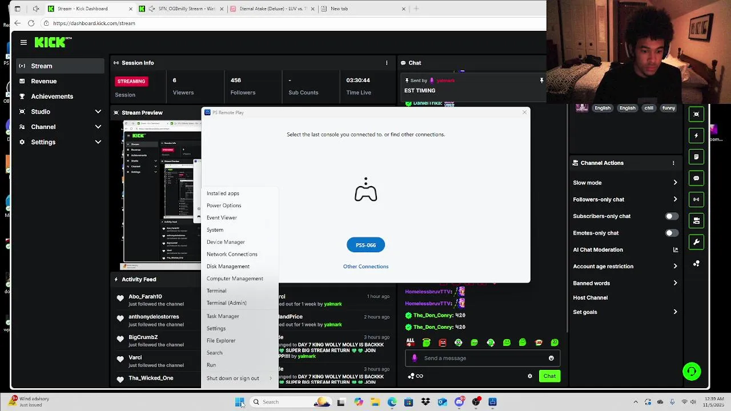Click the purple microphone icon in chat input
The image size is (731, 411).
(415, 358)
